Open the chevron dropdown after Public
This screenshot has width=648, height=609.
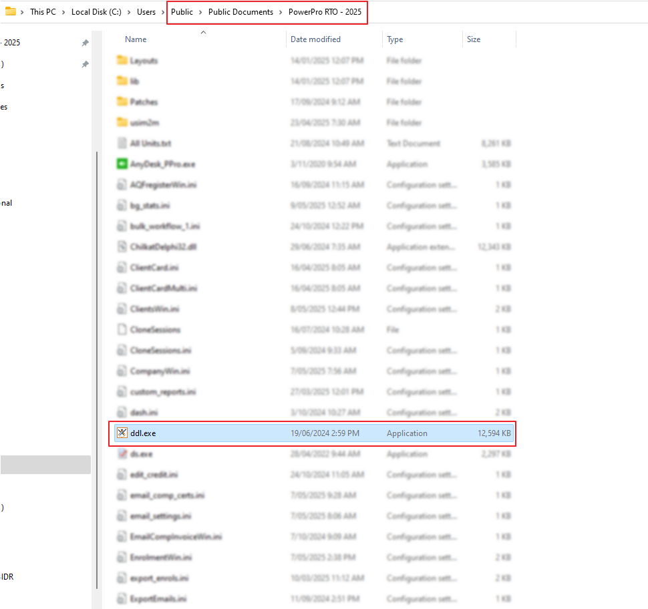(200, 12)
